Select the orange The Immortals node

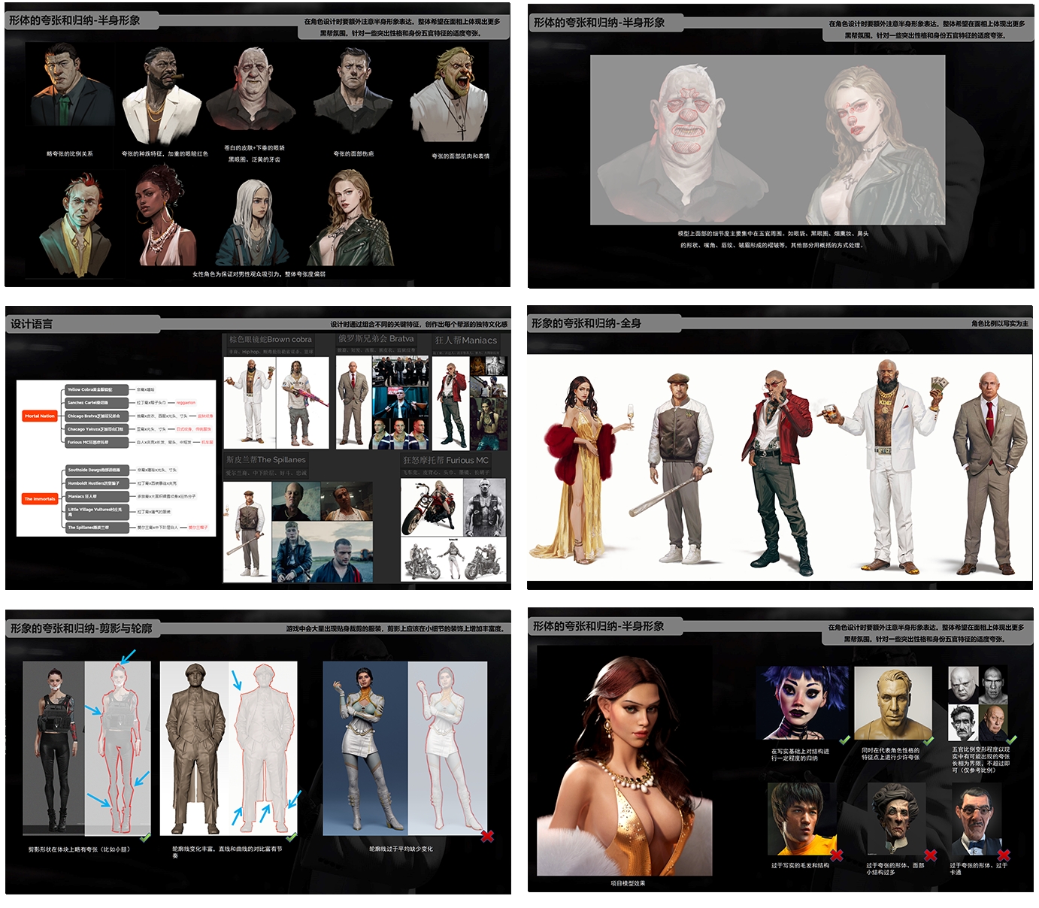(40, 498)
